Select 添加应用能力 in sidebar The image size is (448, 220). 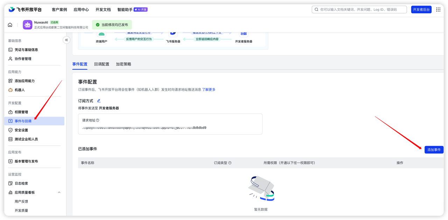tap(24, 81)
